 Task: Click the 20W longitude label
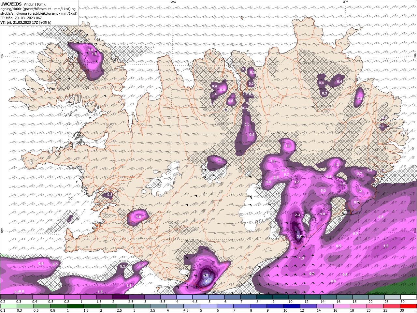(173, 2)
